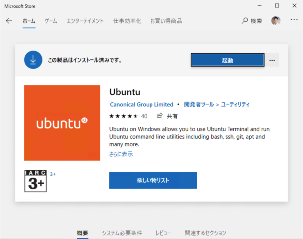The image size is (303, 239).
Task: Open the レビュー section tab
Action: [x=163, y=233]
